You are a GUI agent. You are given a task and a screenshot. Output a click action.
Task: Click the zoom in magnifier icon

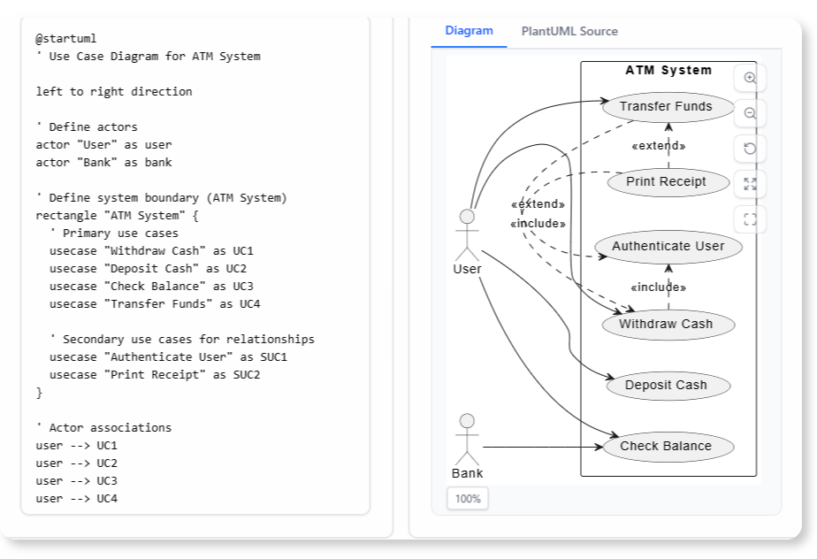tap(751, 78)
